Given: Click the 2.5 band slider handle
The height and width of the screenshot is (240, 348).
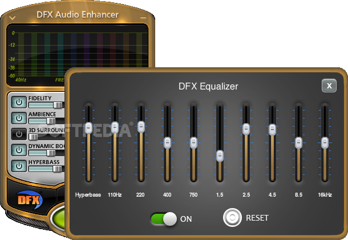Looking at the screenshot, I should [246, 129].
